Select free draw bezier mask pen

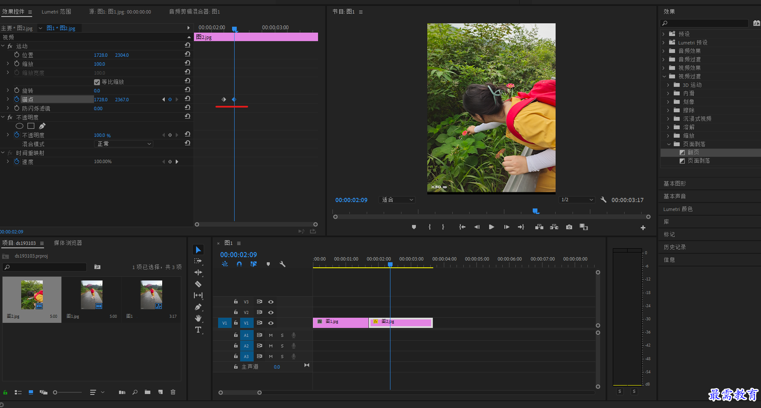click(42, 126)
